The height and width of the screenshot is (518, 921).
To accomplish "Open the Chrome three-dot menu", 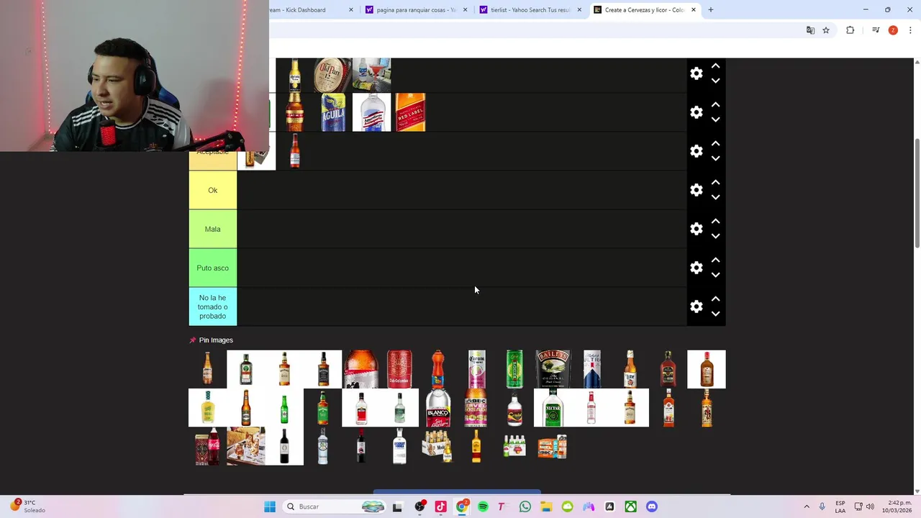I will click(x=910, y=30).
